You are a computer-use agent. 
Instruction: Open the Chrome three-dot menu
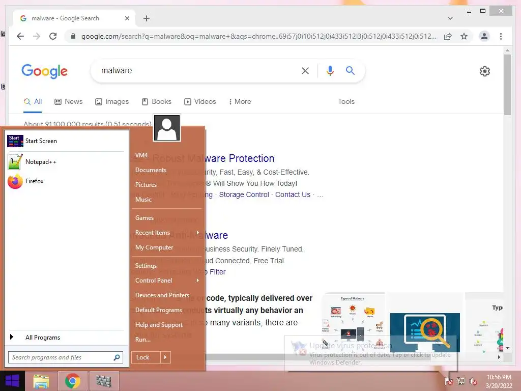point(501,36)
